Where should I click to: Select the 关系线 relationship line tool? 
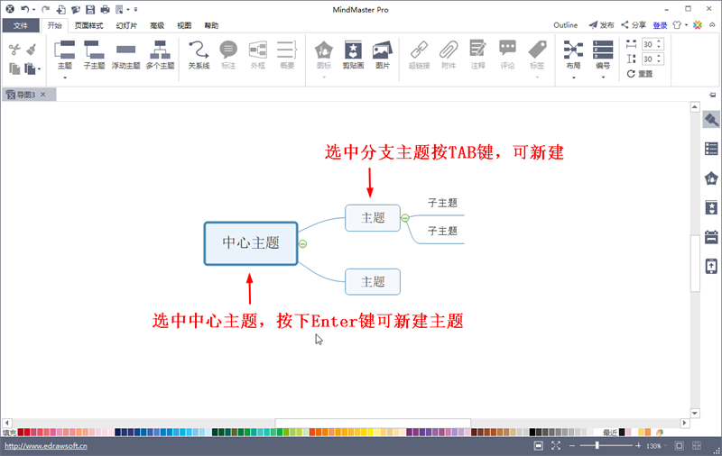pyautogui.click(x=199, y=55)
